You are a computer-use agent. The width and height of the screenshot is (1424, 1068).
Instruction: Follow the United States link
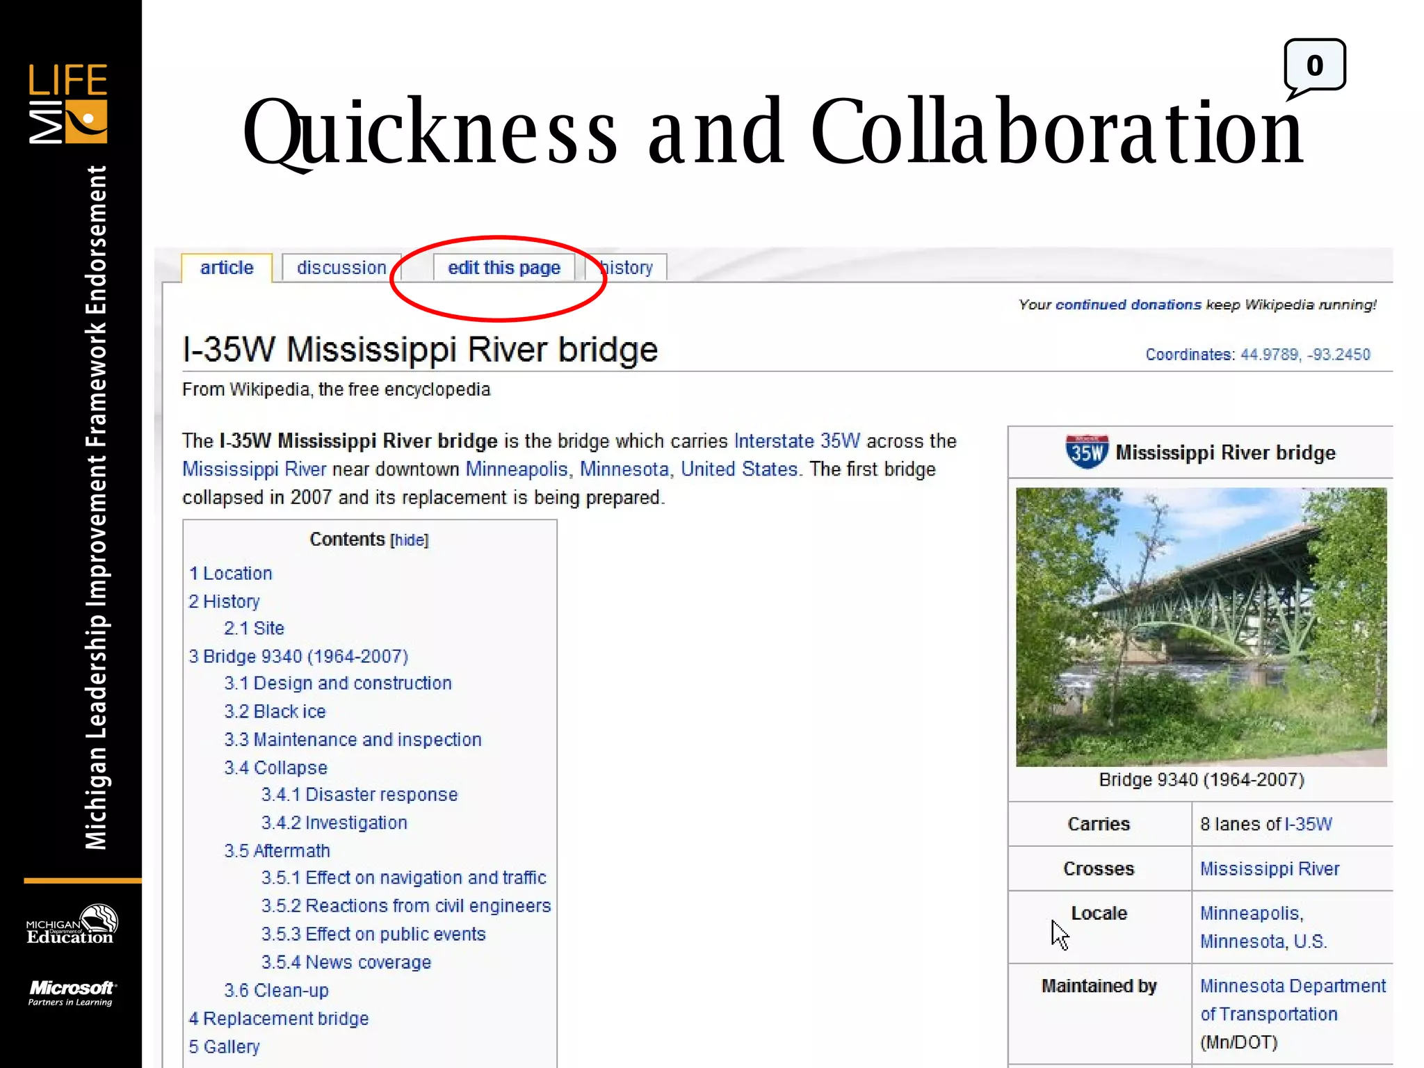(x=738, y=469)
